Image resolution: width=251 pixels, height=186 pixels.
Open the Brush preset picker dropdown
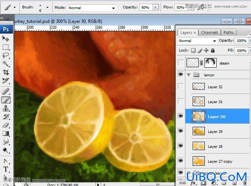[47, 7]
